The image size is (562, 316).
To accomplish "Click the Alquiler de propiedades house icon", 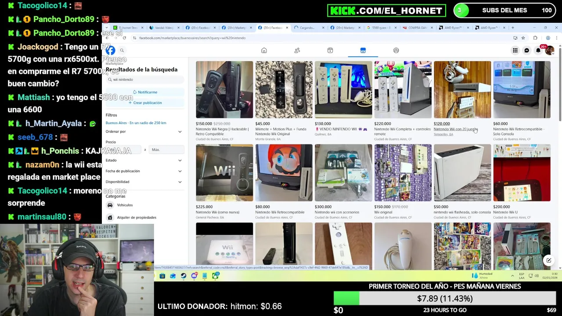I will (110, 217).
